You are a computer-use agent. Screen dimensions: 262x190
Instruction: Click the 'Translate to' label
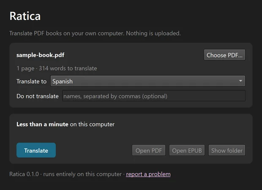tap(31, 81)
